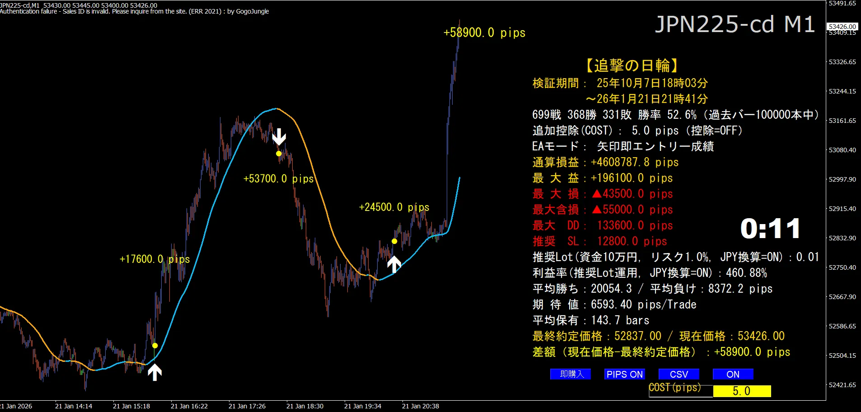Image resolution: width=861 pixels, height=412 pixels.
Task: Click the yellow COST pips field showing 5.0
Action: (x=742, y=391)
